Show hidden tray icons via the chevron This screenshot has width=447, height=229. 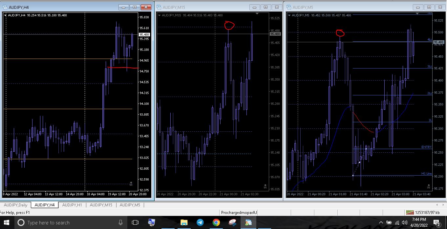(381, 222)
